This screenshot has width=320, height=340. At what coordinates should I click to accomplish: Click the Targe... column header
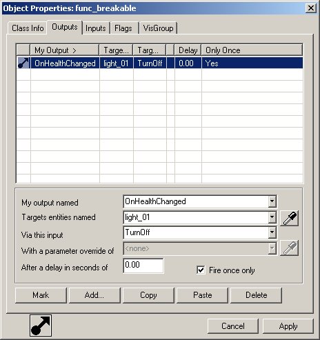pos(116,50)
